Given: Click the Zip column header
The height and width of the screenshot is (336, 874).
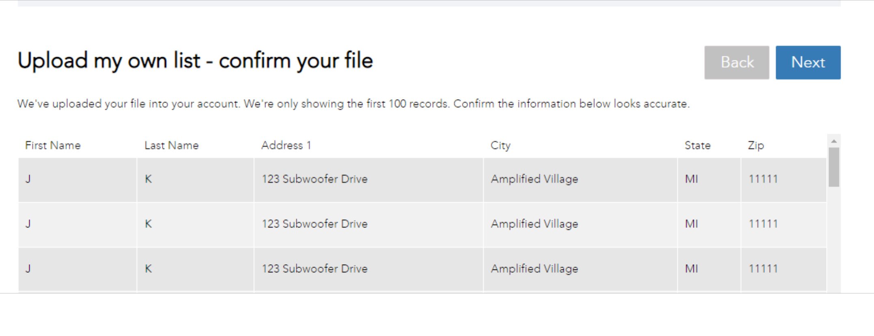Looking at the screenshot, I should (x=755, y=146).
